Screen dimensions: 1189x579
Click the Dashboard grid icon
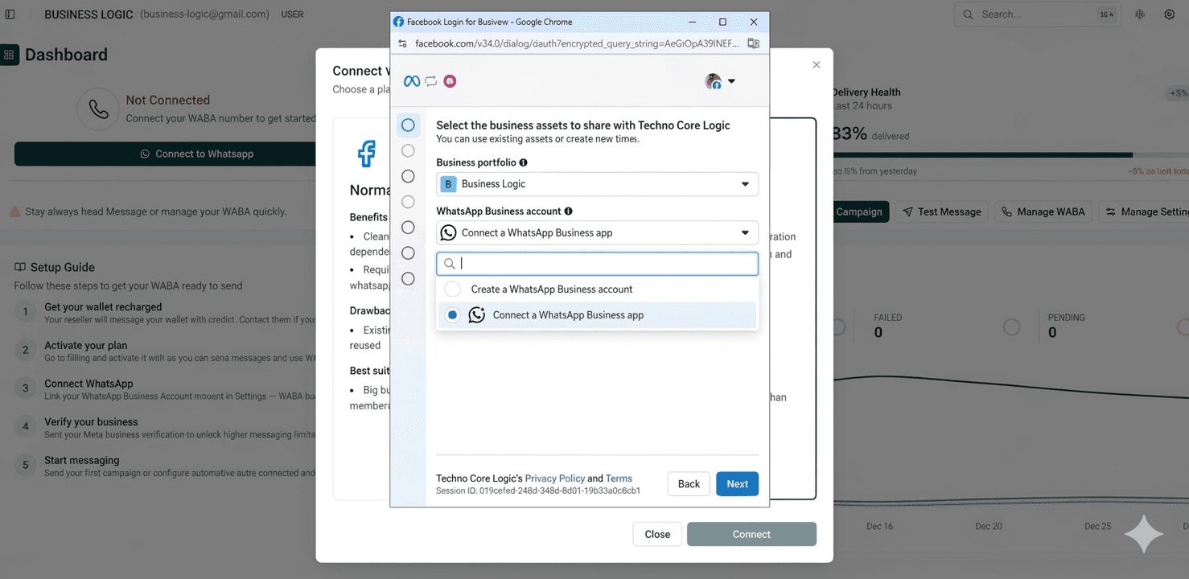point(9,55)
